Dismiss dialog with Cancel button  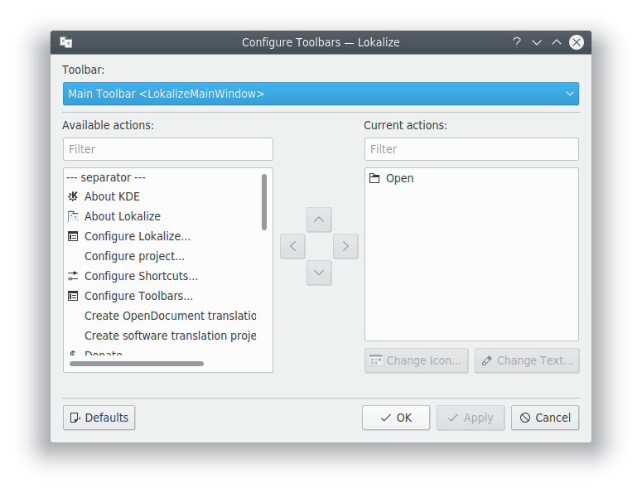(x=545, y=418)
